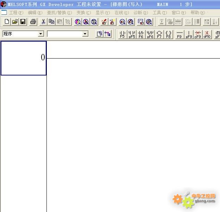This screenshot has height=212, width=220.
Task: Click the Write to PLC icon
Action: 104,22
